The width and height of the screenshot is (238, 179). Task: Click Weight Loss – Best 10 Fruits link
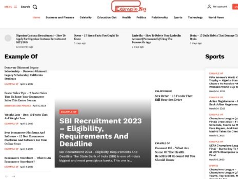coord(26,116)
